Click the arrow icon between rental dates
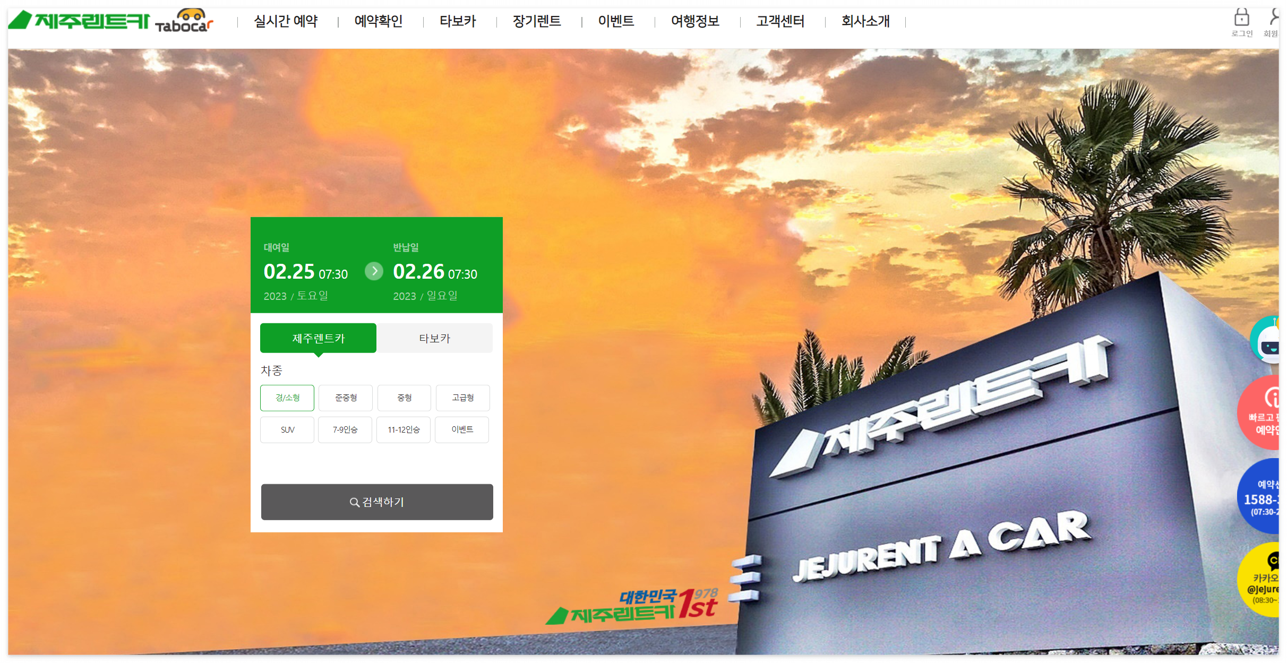1287x663 pixels. [374, 271]
